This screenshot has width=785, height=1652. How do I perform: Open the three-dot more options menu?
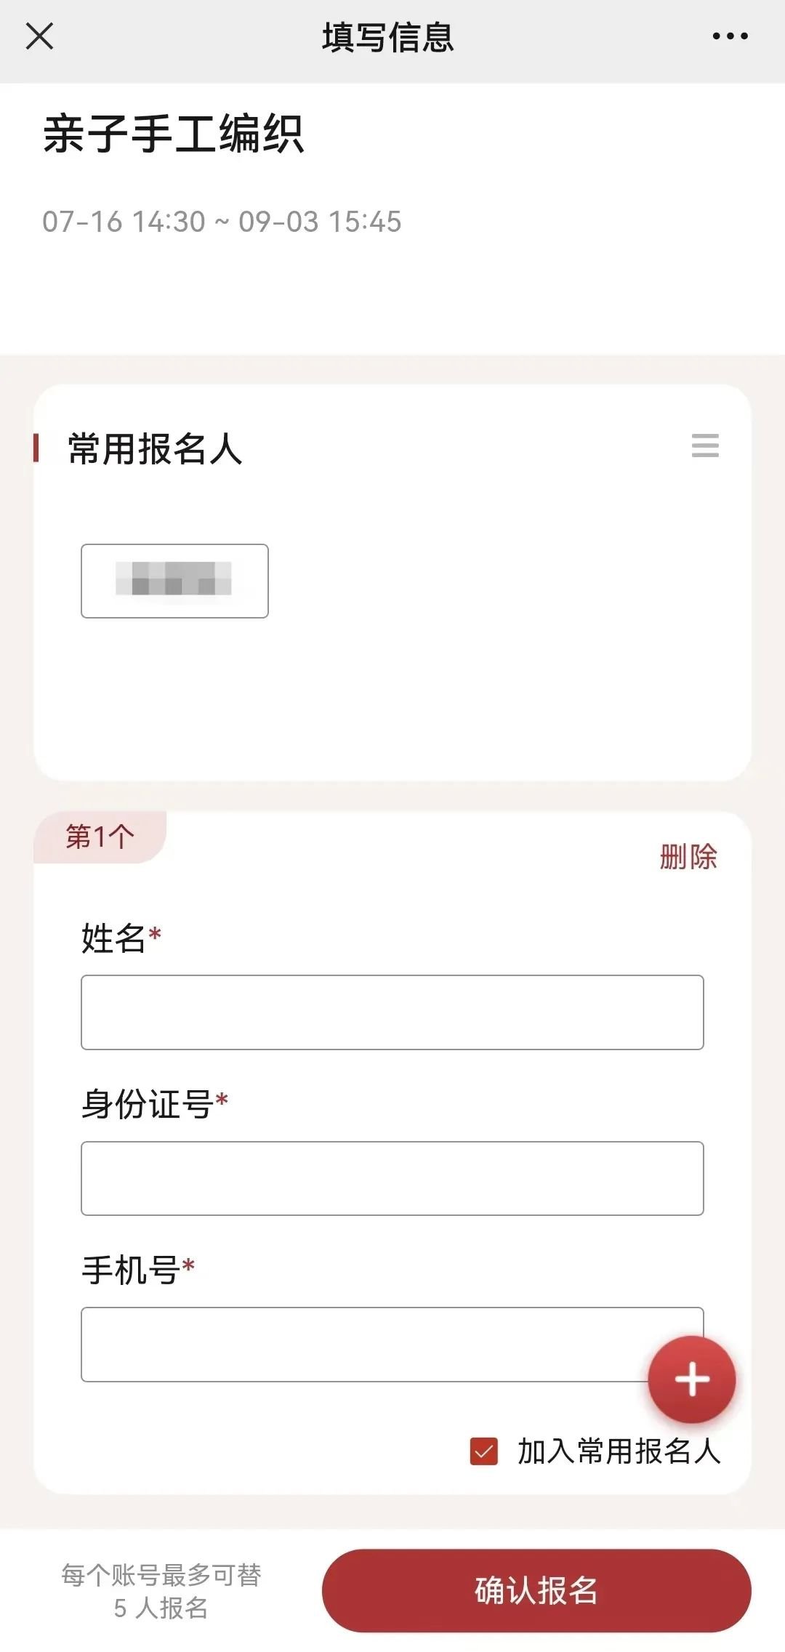pos(730,36)
